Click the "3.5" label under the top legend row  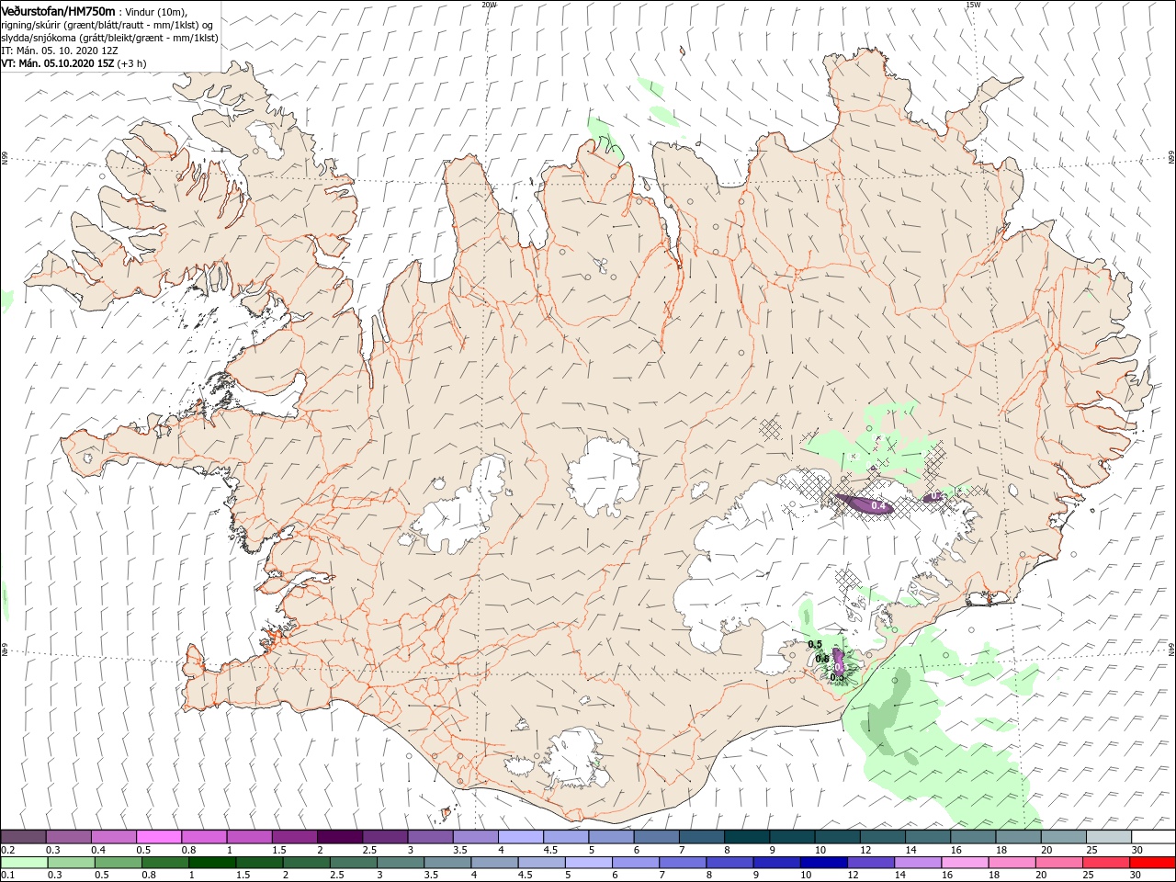460,850
